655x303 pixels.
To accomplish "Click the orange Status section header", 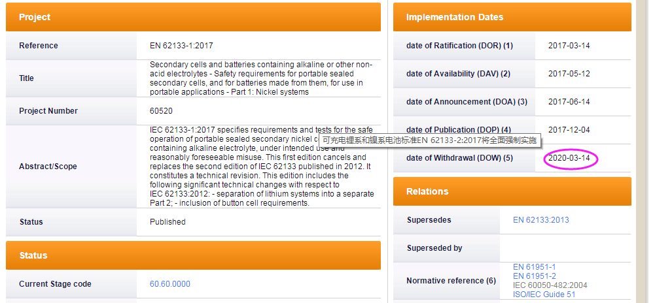I will tap(193, 255).
